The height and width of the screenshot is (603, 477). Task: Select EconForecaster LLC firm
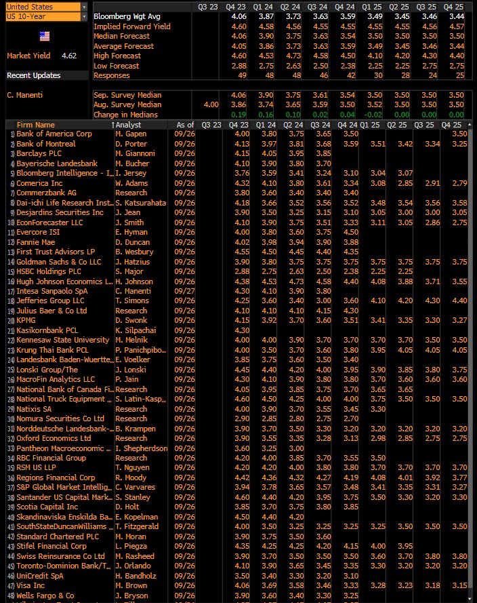coord(49,222)
